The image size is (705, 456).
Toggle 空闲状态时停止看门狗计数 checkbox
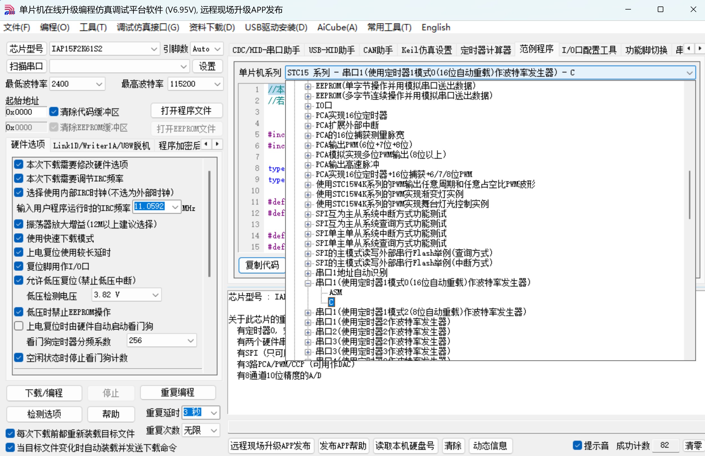coord(19,358)
